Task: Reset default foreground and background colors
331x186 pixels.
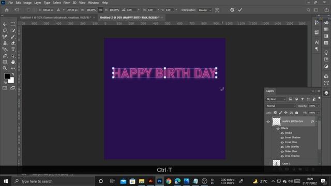Action: coord(5,82)
